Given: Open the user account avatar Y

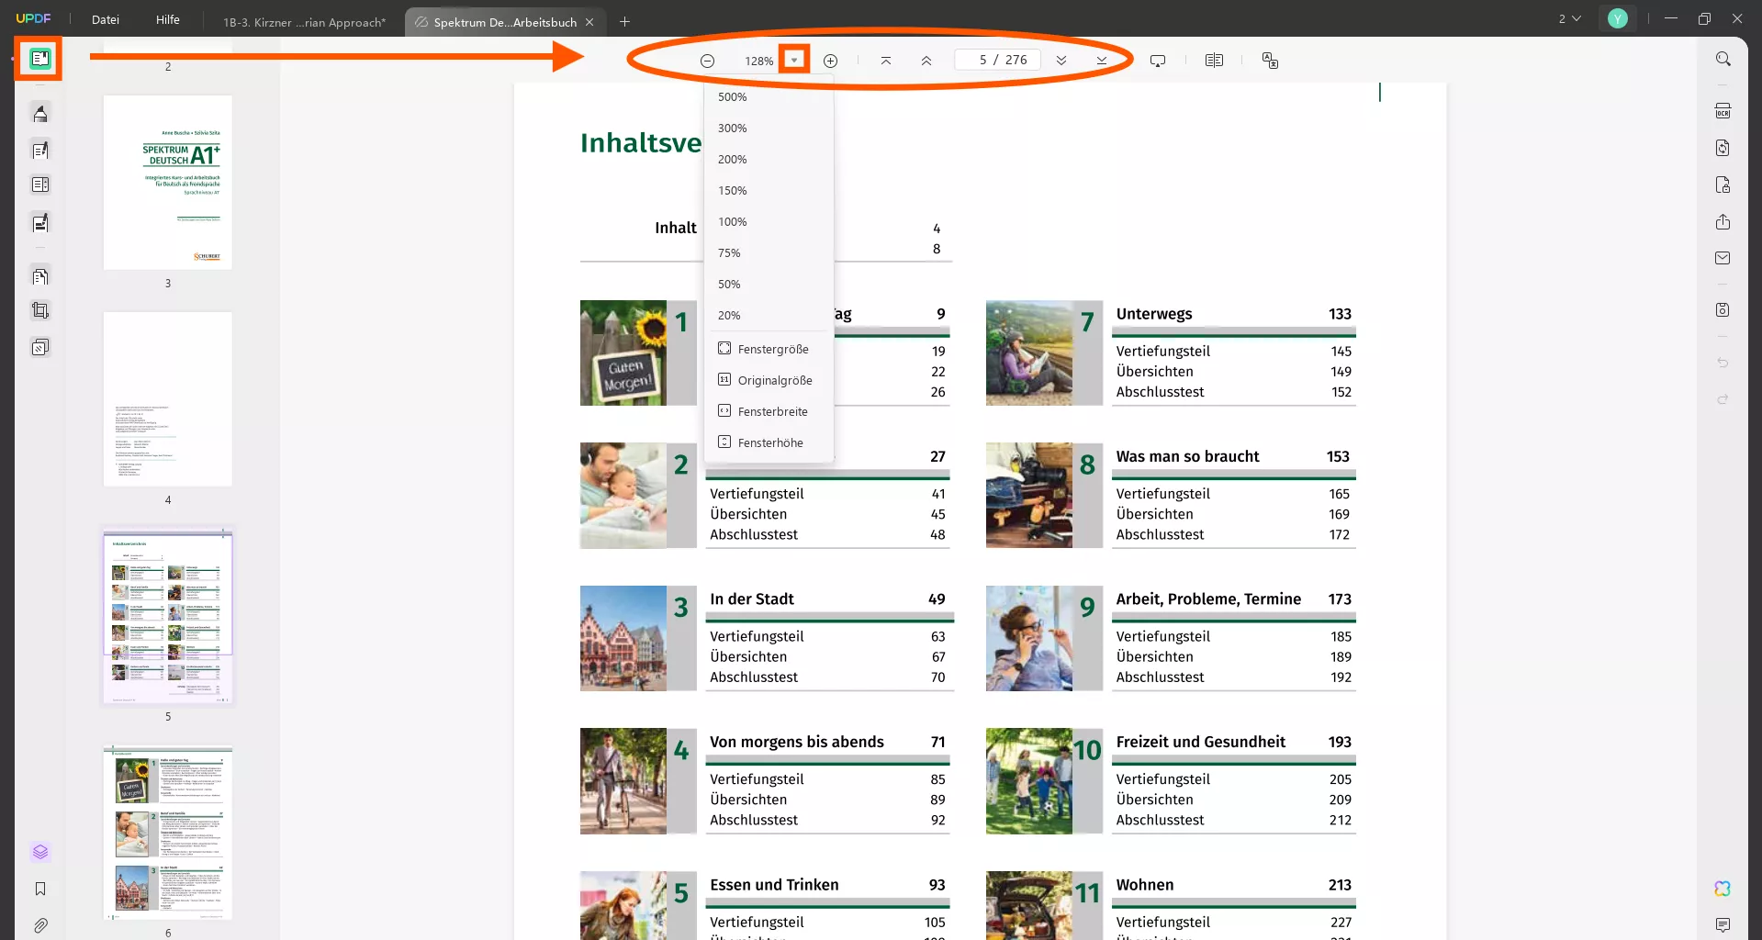Looking at the screenshot, I should click(x=1618, y=18).
